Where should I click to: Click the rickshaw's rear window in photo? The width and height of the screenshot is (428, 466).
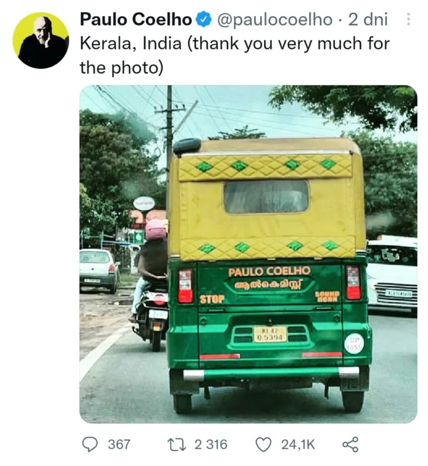click(x=266, y=197)
